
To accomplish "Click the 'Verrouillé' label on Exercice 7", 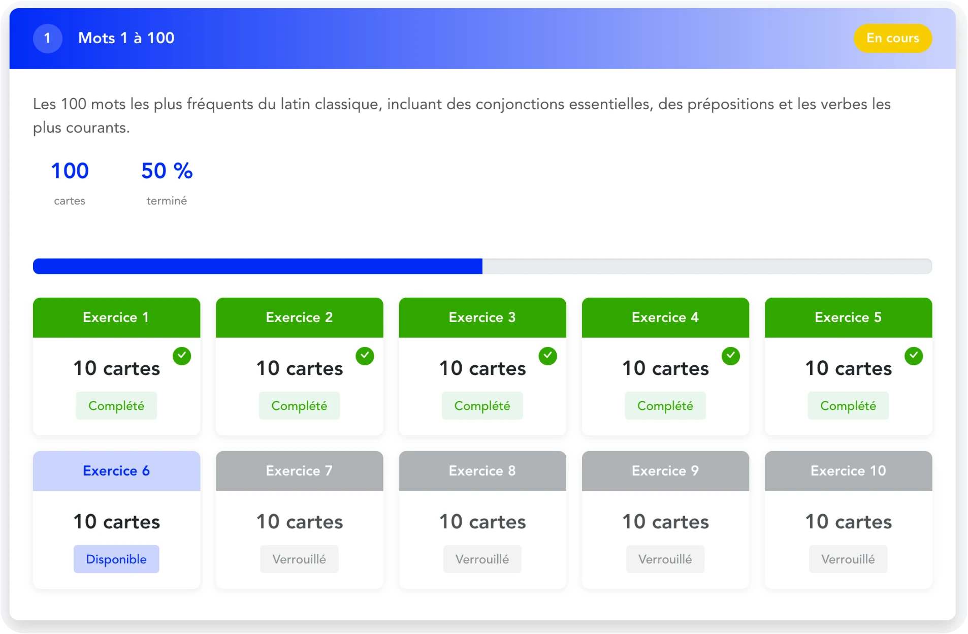I will click(299, 559).
